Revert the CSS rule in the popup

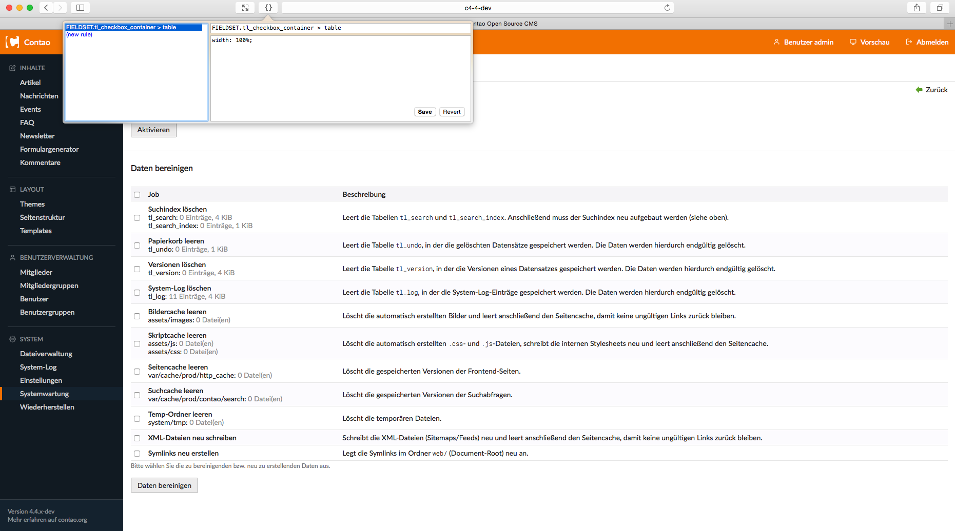tap(452, 112)
